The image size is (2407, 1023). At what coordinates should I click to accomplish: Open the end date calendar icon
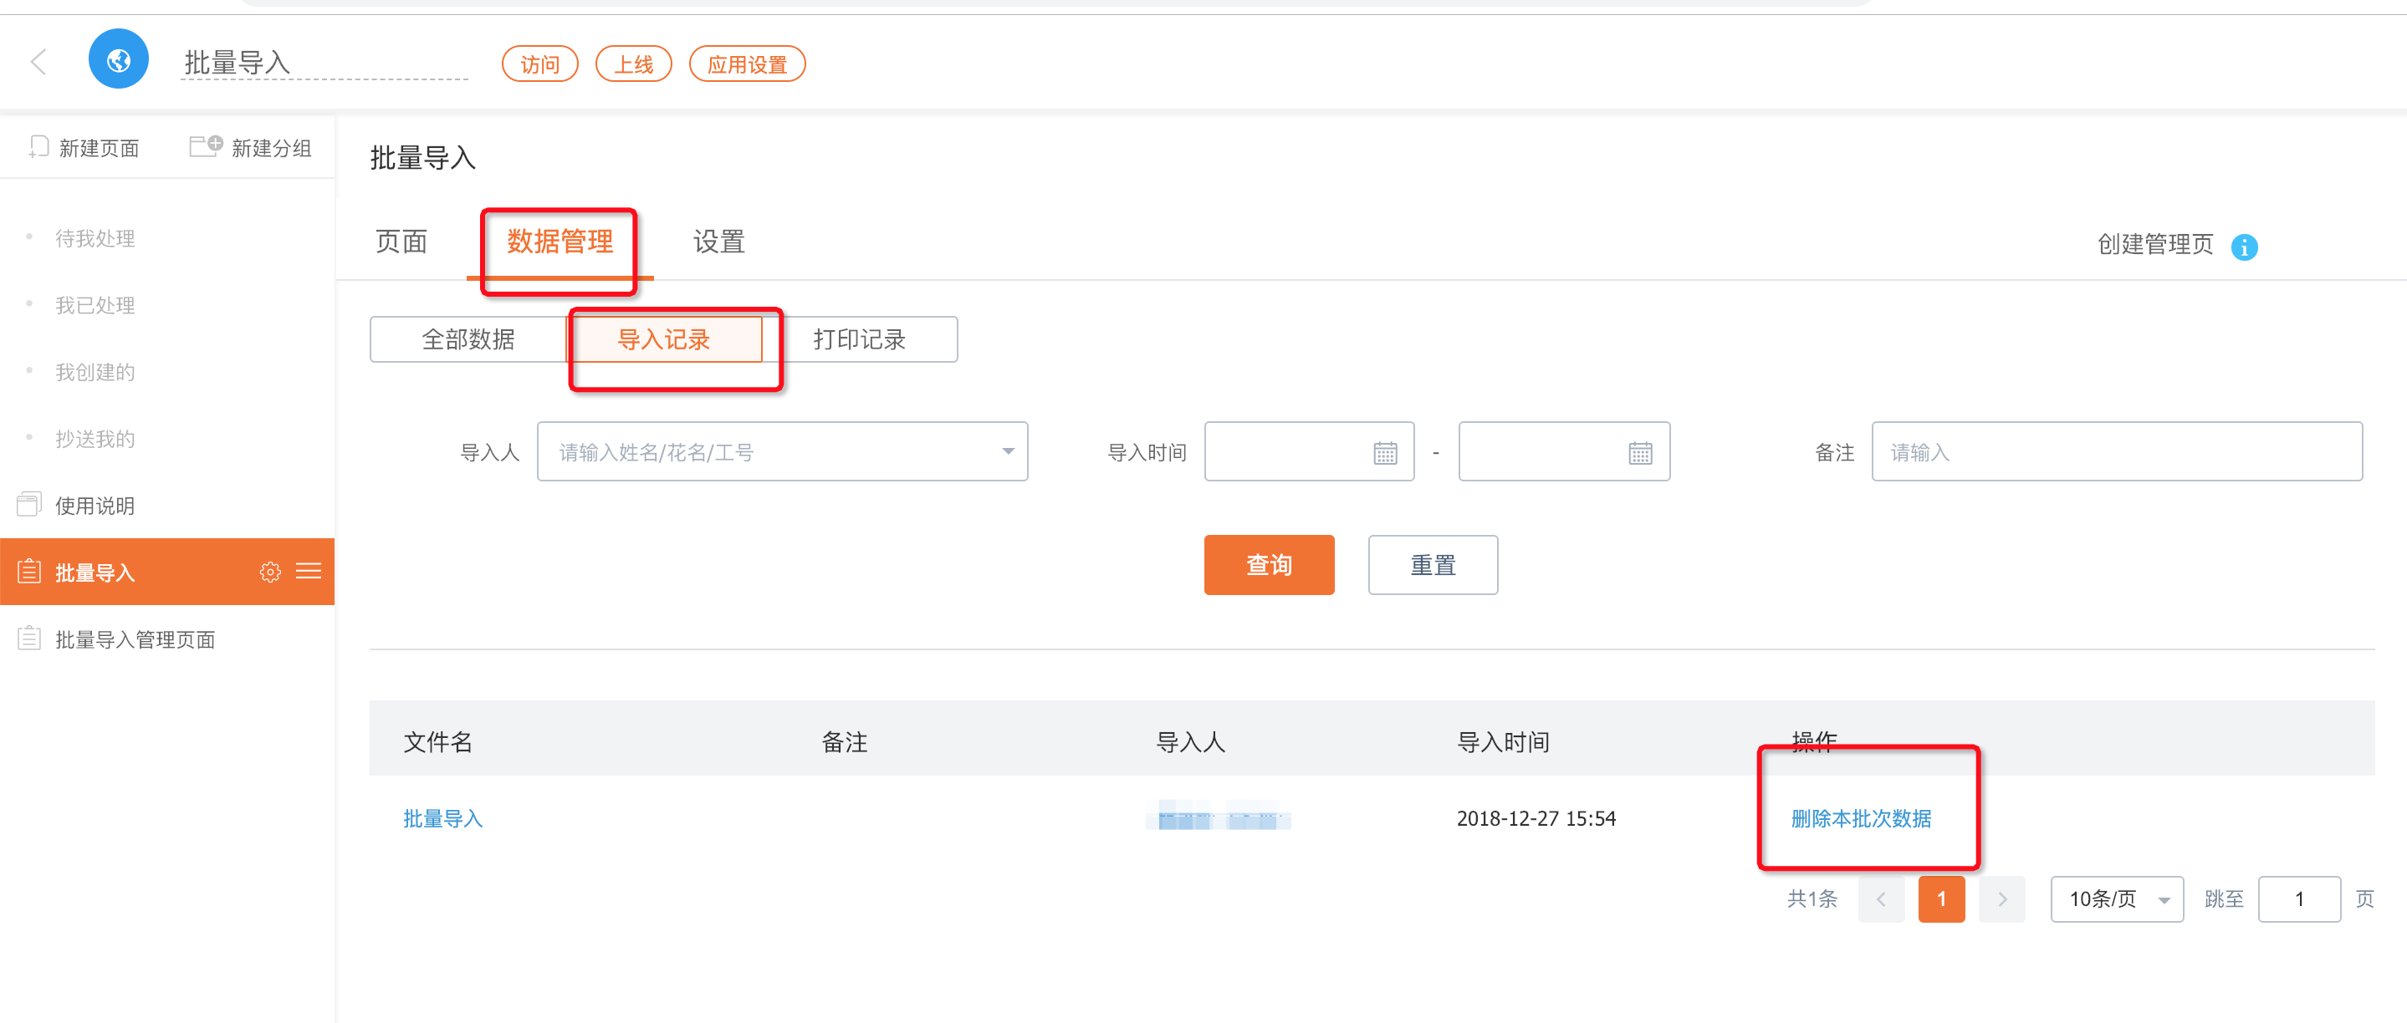(1640, 453)
